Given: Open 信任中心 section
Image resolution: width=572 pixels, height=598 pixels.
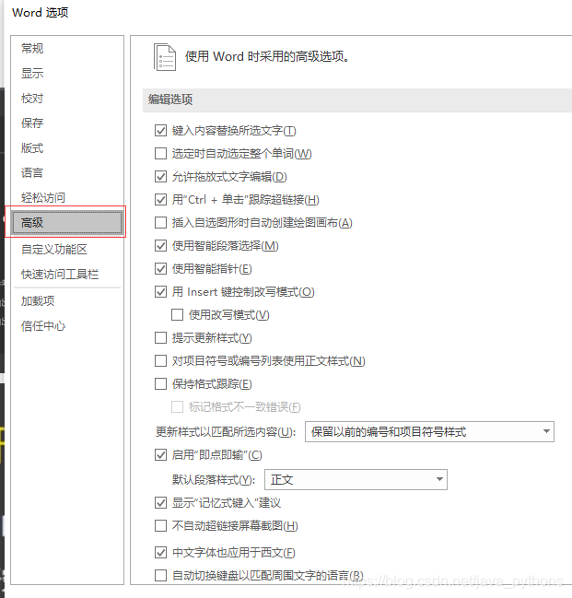Looking at the screenshot, I should click(43, 325).
